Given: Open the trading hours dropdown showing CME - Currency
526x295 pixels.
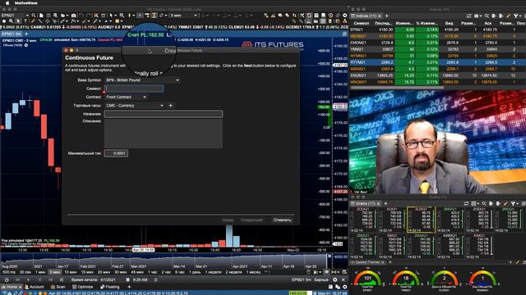Looking at the screenshot, I should click(x=134, y=106).
